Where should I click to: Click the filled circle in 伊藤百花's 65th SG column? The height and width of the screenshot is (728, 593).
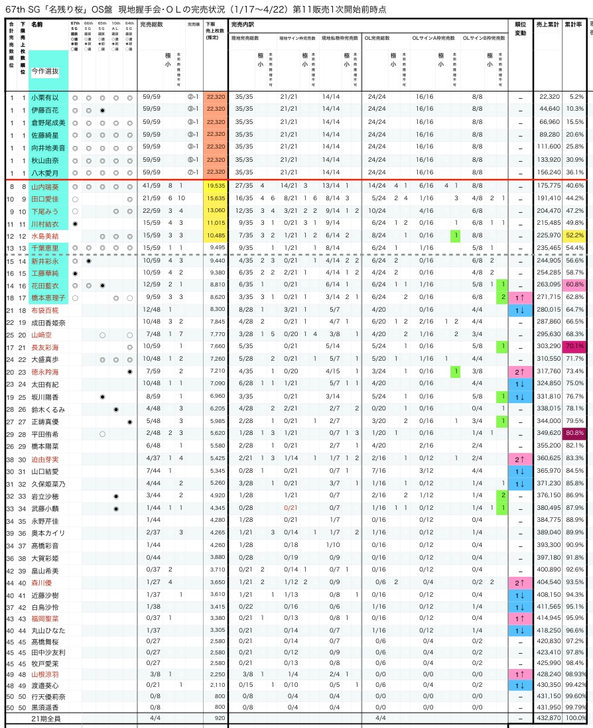coord(102,109)
